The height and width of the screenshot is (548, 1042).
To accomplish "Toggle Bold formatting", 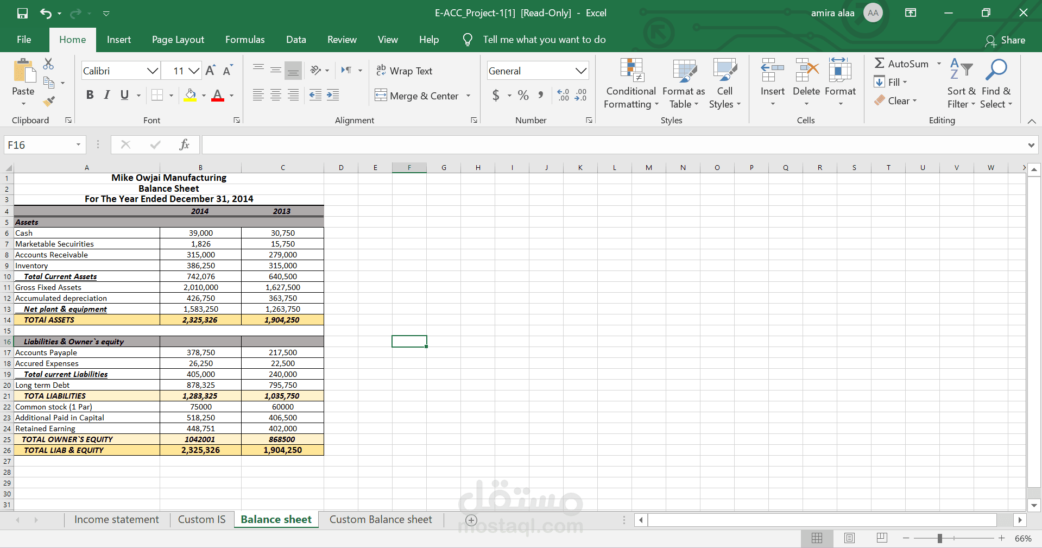I will click(90, 95).
